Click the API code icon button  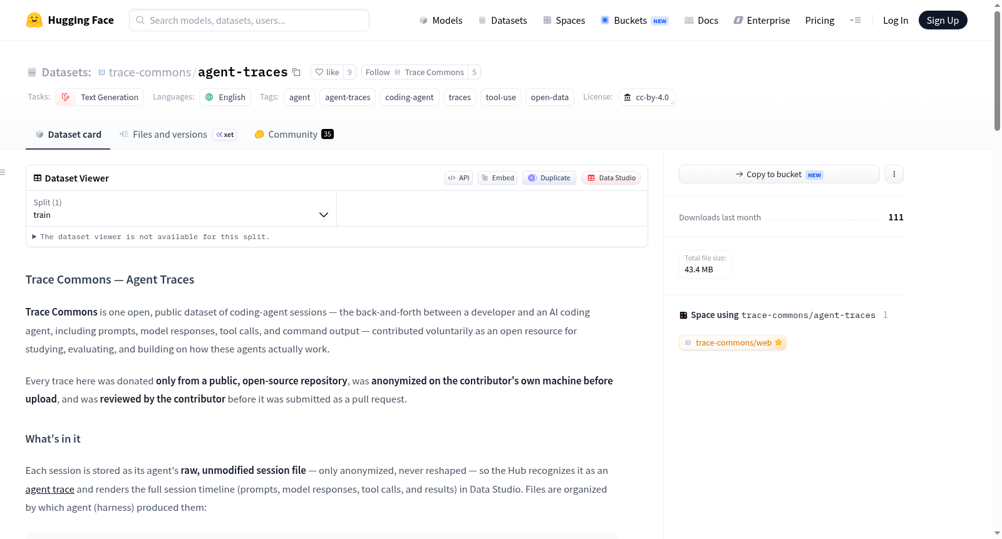(459, 178)
